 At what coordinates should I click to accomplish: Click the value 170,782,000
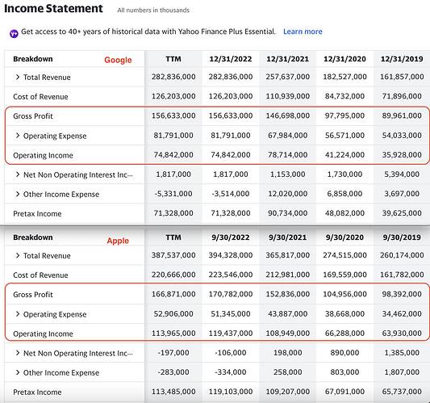(x=231, y=294)
